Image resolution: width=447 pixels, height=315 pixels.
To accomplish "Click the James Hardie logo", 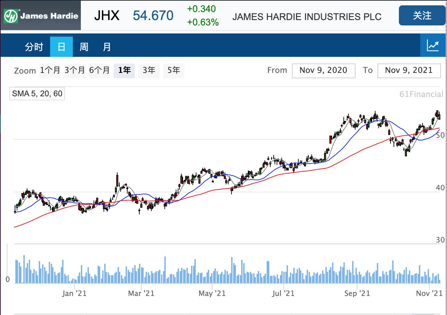I will [40, 15].
